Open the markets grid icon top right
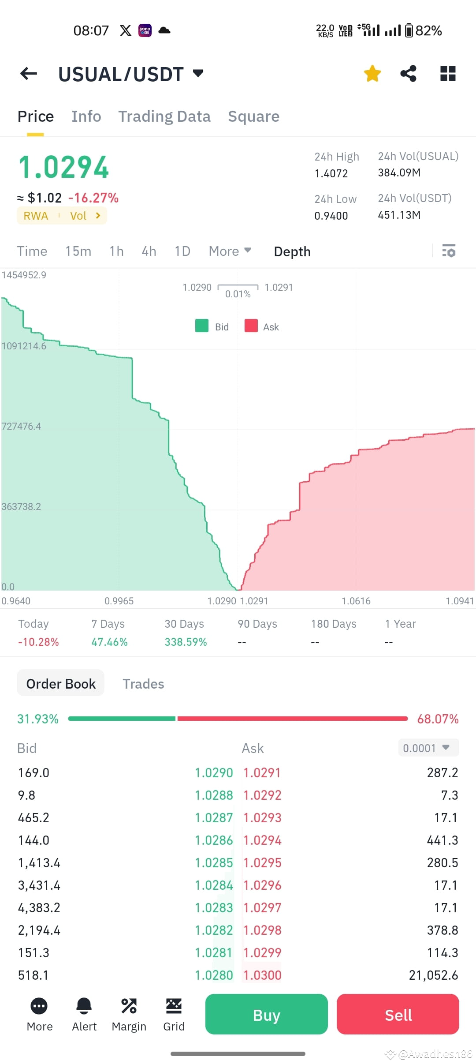Screen dimensions: 476x1064 [x=448, y=74]
